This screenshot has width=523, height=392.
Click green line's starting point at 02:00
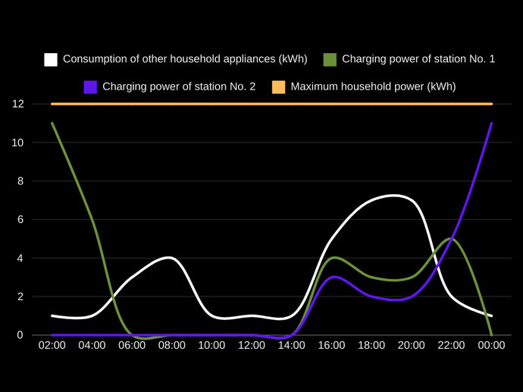tap(52, 124)
